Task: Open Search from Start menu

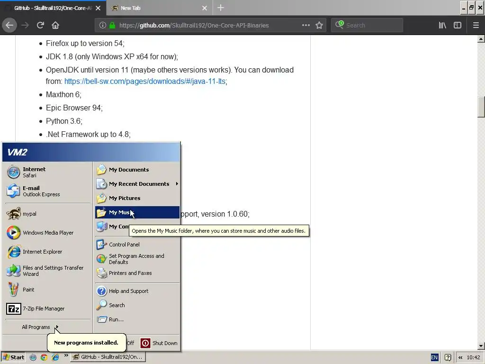Action: pos(137,305)
